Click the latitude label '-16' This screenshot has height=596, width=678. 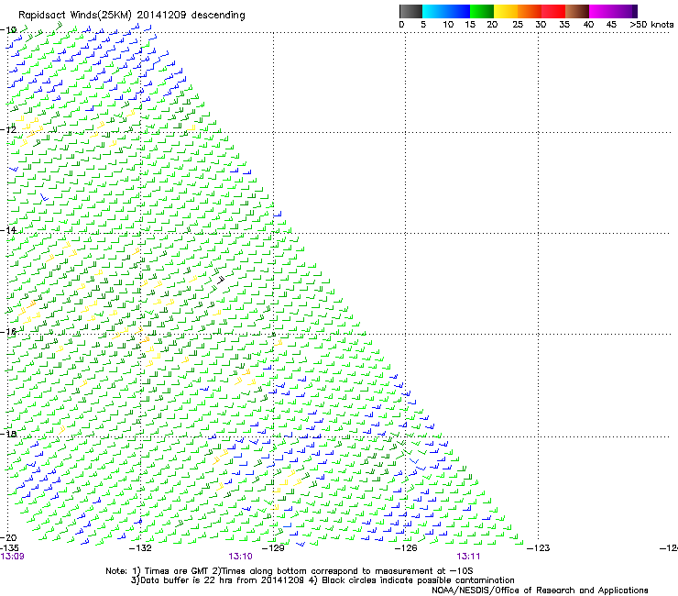[8, 332]
